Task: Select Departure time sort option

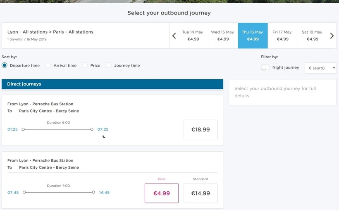Action: click(5, 65)
